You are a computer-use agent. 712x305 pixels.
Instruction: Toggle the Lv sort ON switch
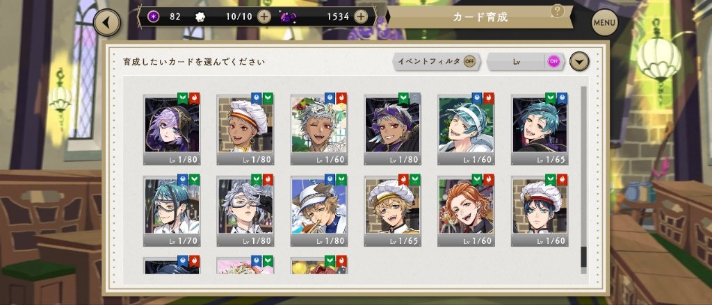(553, 61)
